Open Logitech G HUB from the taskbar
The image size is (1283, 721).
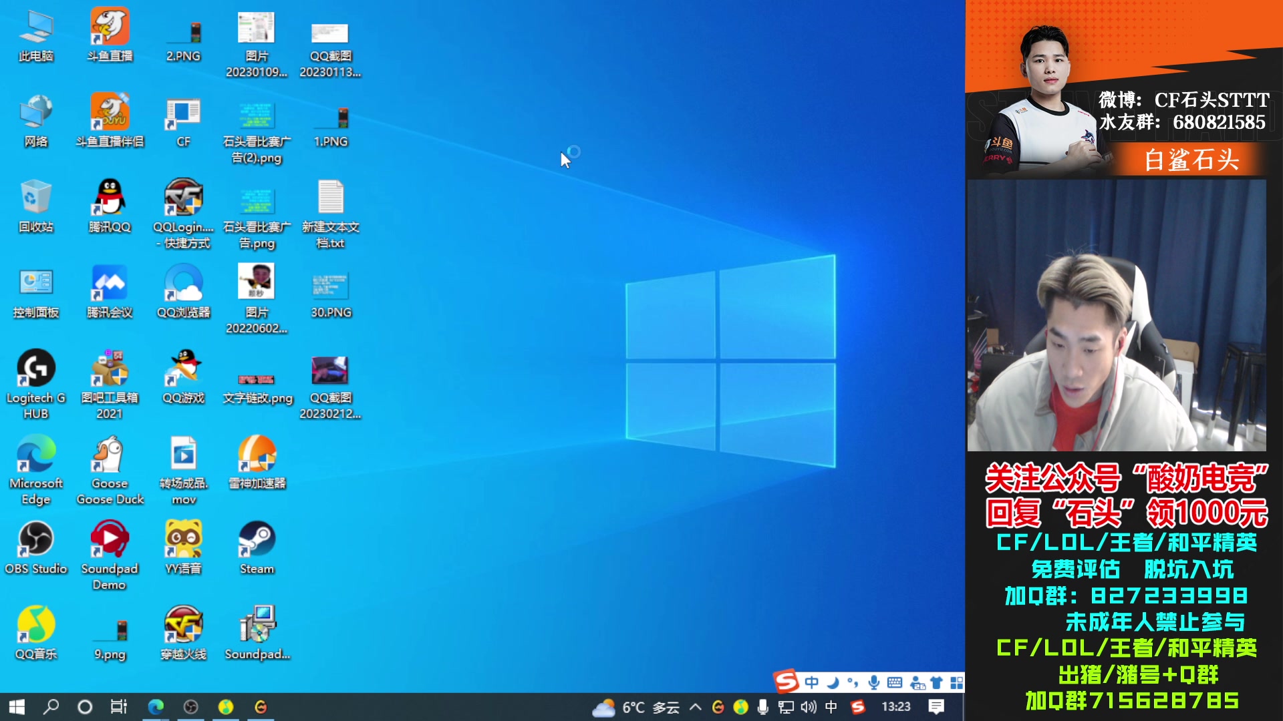261,706
